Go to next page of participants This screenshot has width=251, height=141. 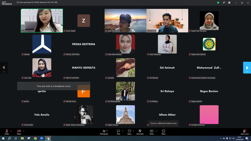click(x=247, y=68)
